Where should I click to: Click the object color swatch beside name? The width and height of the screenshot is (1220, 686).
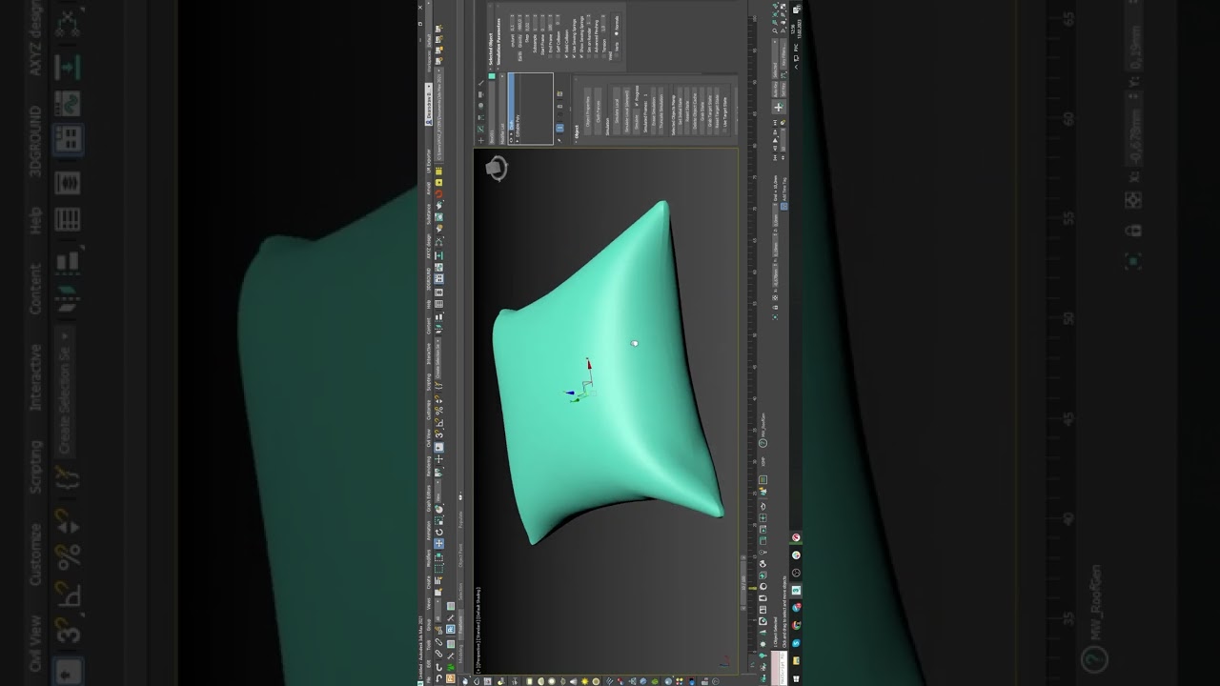[x=492, y=76]
